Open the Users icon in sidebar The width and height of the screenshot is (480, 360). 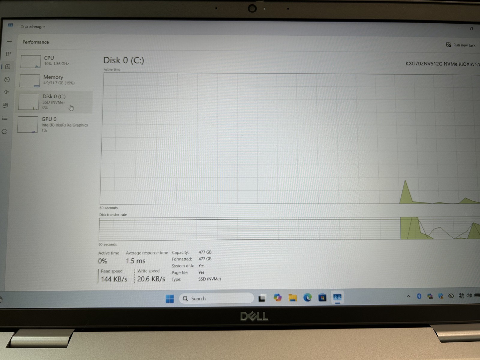click(6, 105)
